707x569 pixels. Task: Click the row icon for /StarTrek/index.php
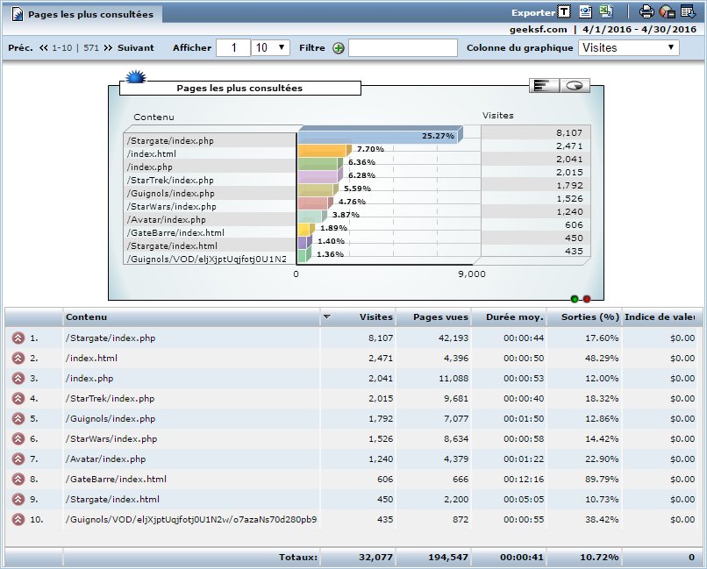point(18,398)
